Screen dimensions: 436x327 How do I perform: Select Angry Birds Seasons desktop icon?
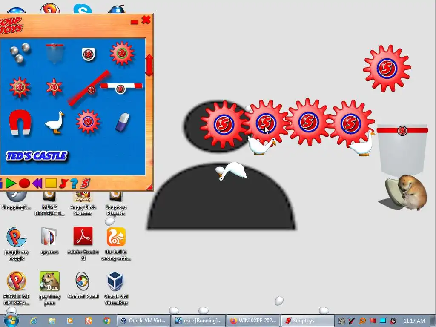[x=83, y=204]
